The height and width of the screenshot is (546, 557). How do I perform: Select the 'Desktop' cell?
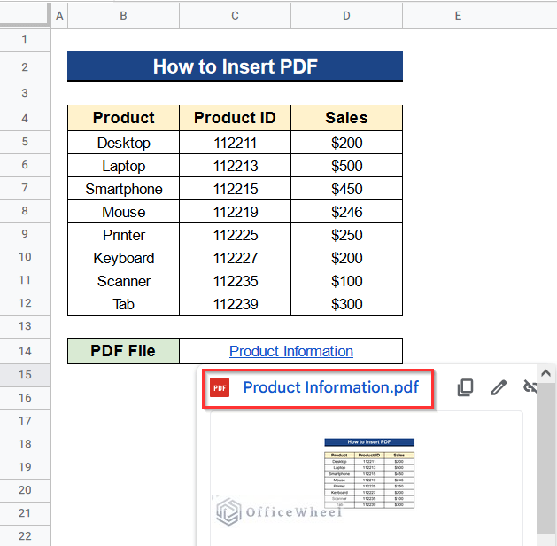pyautogui.click(x=124, y=143)
